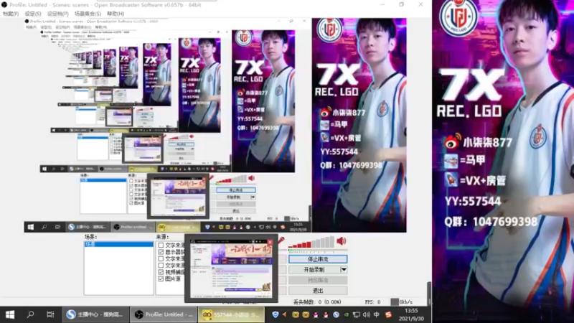Click the orange arrow tray icon
Viewport: 574px width, 323px height.
285,314
